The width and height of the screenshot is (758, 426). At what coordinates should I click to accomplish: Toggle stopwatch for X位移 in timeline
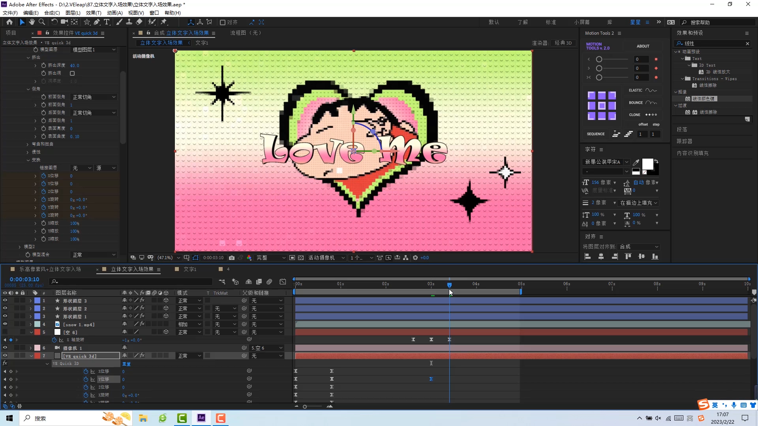point(86,372)
